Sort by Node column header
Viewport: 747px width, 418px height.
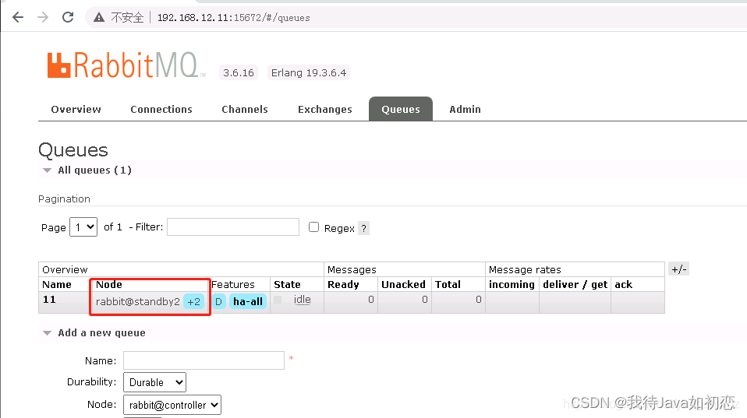tap(109, 284)
